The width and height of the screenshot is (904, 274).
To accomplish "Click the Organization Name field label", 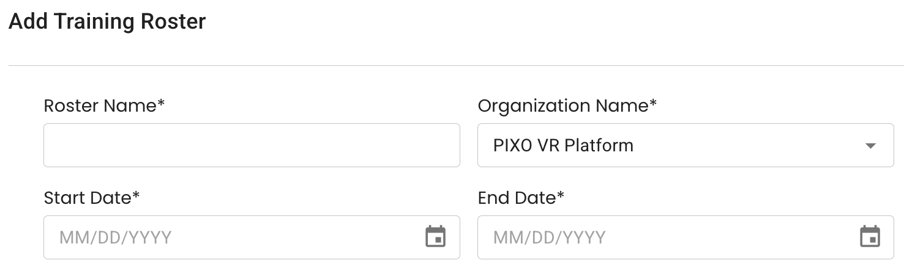I will pyautogui.click(x=562, y=106).
